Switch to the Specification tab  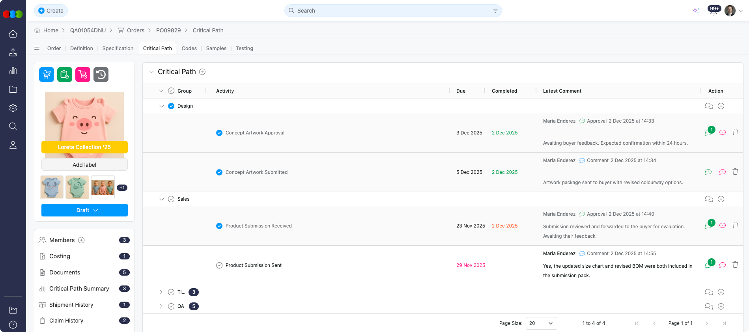point(118,48)
